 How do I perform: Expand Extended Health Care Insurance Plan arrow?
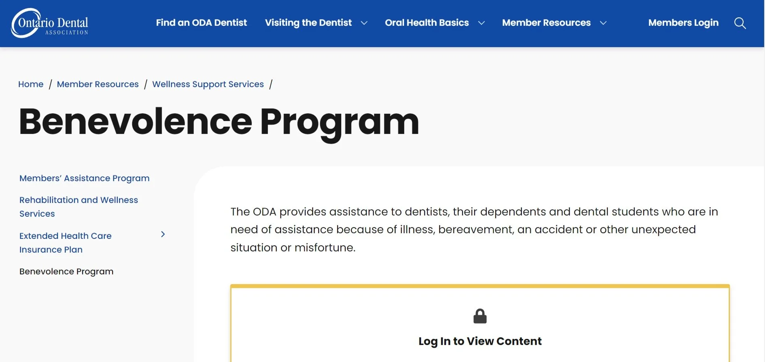(x=163, y=234)
